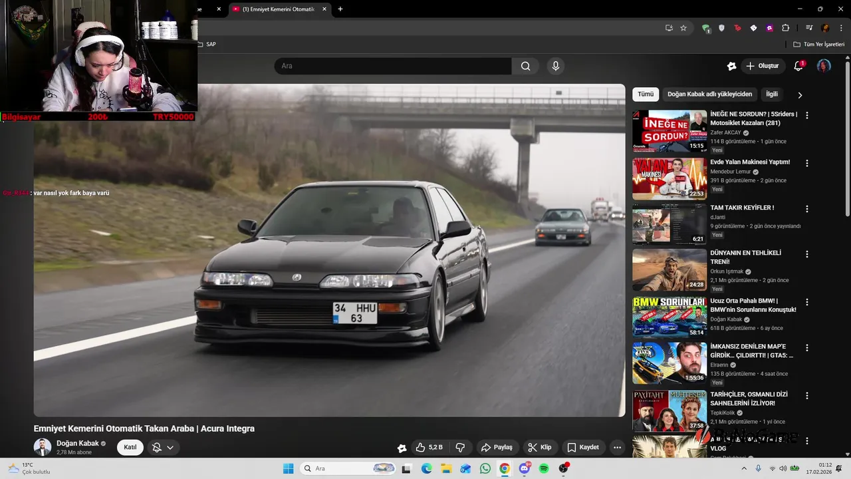Open File Explorer from the taskbar
The height and width of the screenshot is (479, 851).
click(446, 468)
